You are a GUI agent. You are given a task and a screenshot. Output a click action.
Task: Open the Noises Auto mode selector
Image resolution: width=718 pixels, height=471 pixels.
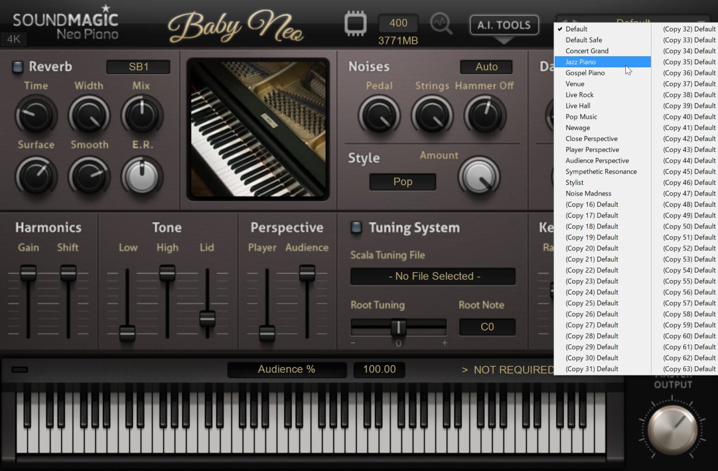(x=486, y=67)
